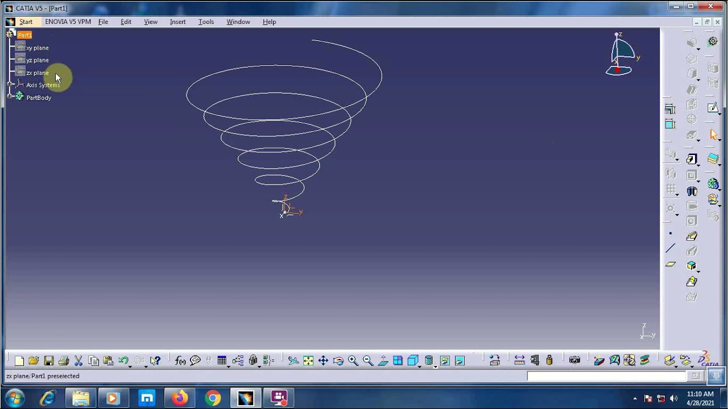Expand the Axis Systems tree node
This screenshot has height=409, width=728.
(10, 85)
